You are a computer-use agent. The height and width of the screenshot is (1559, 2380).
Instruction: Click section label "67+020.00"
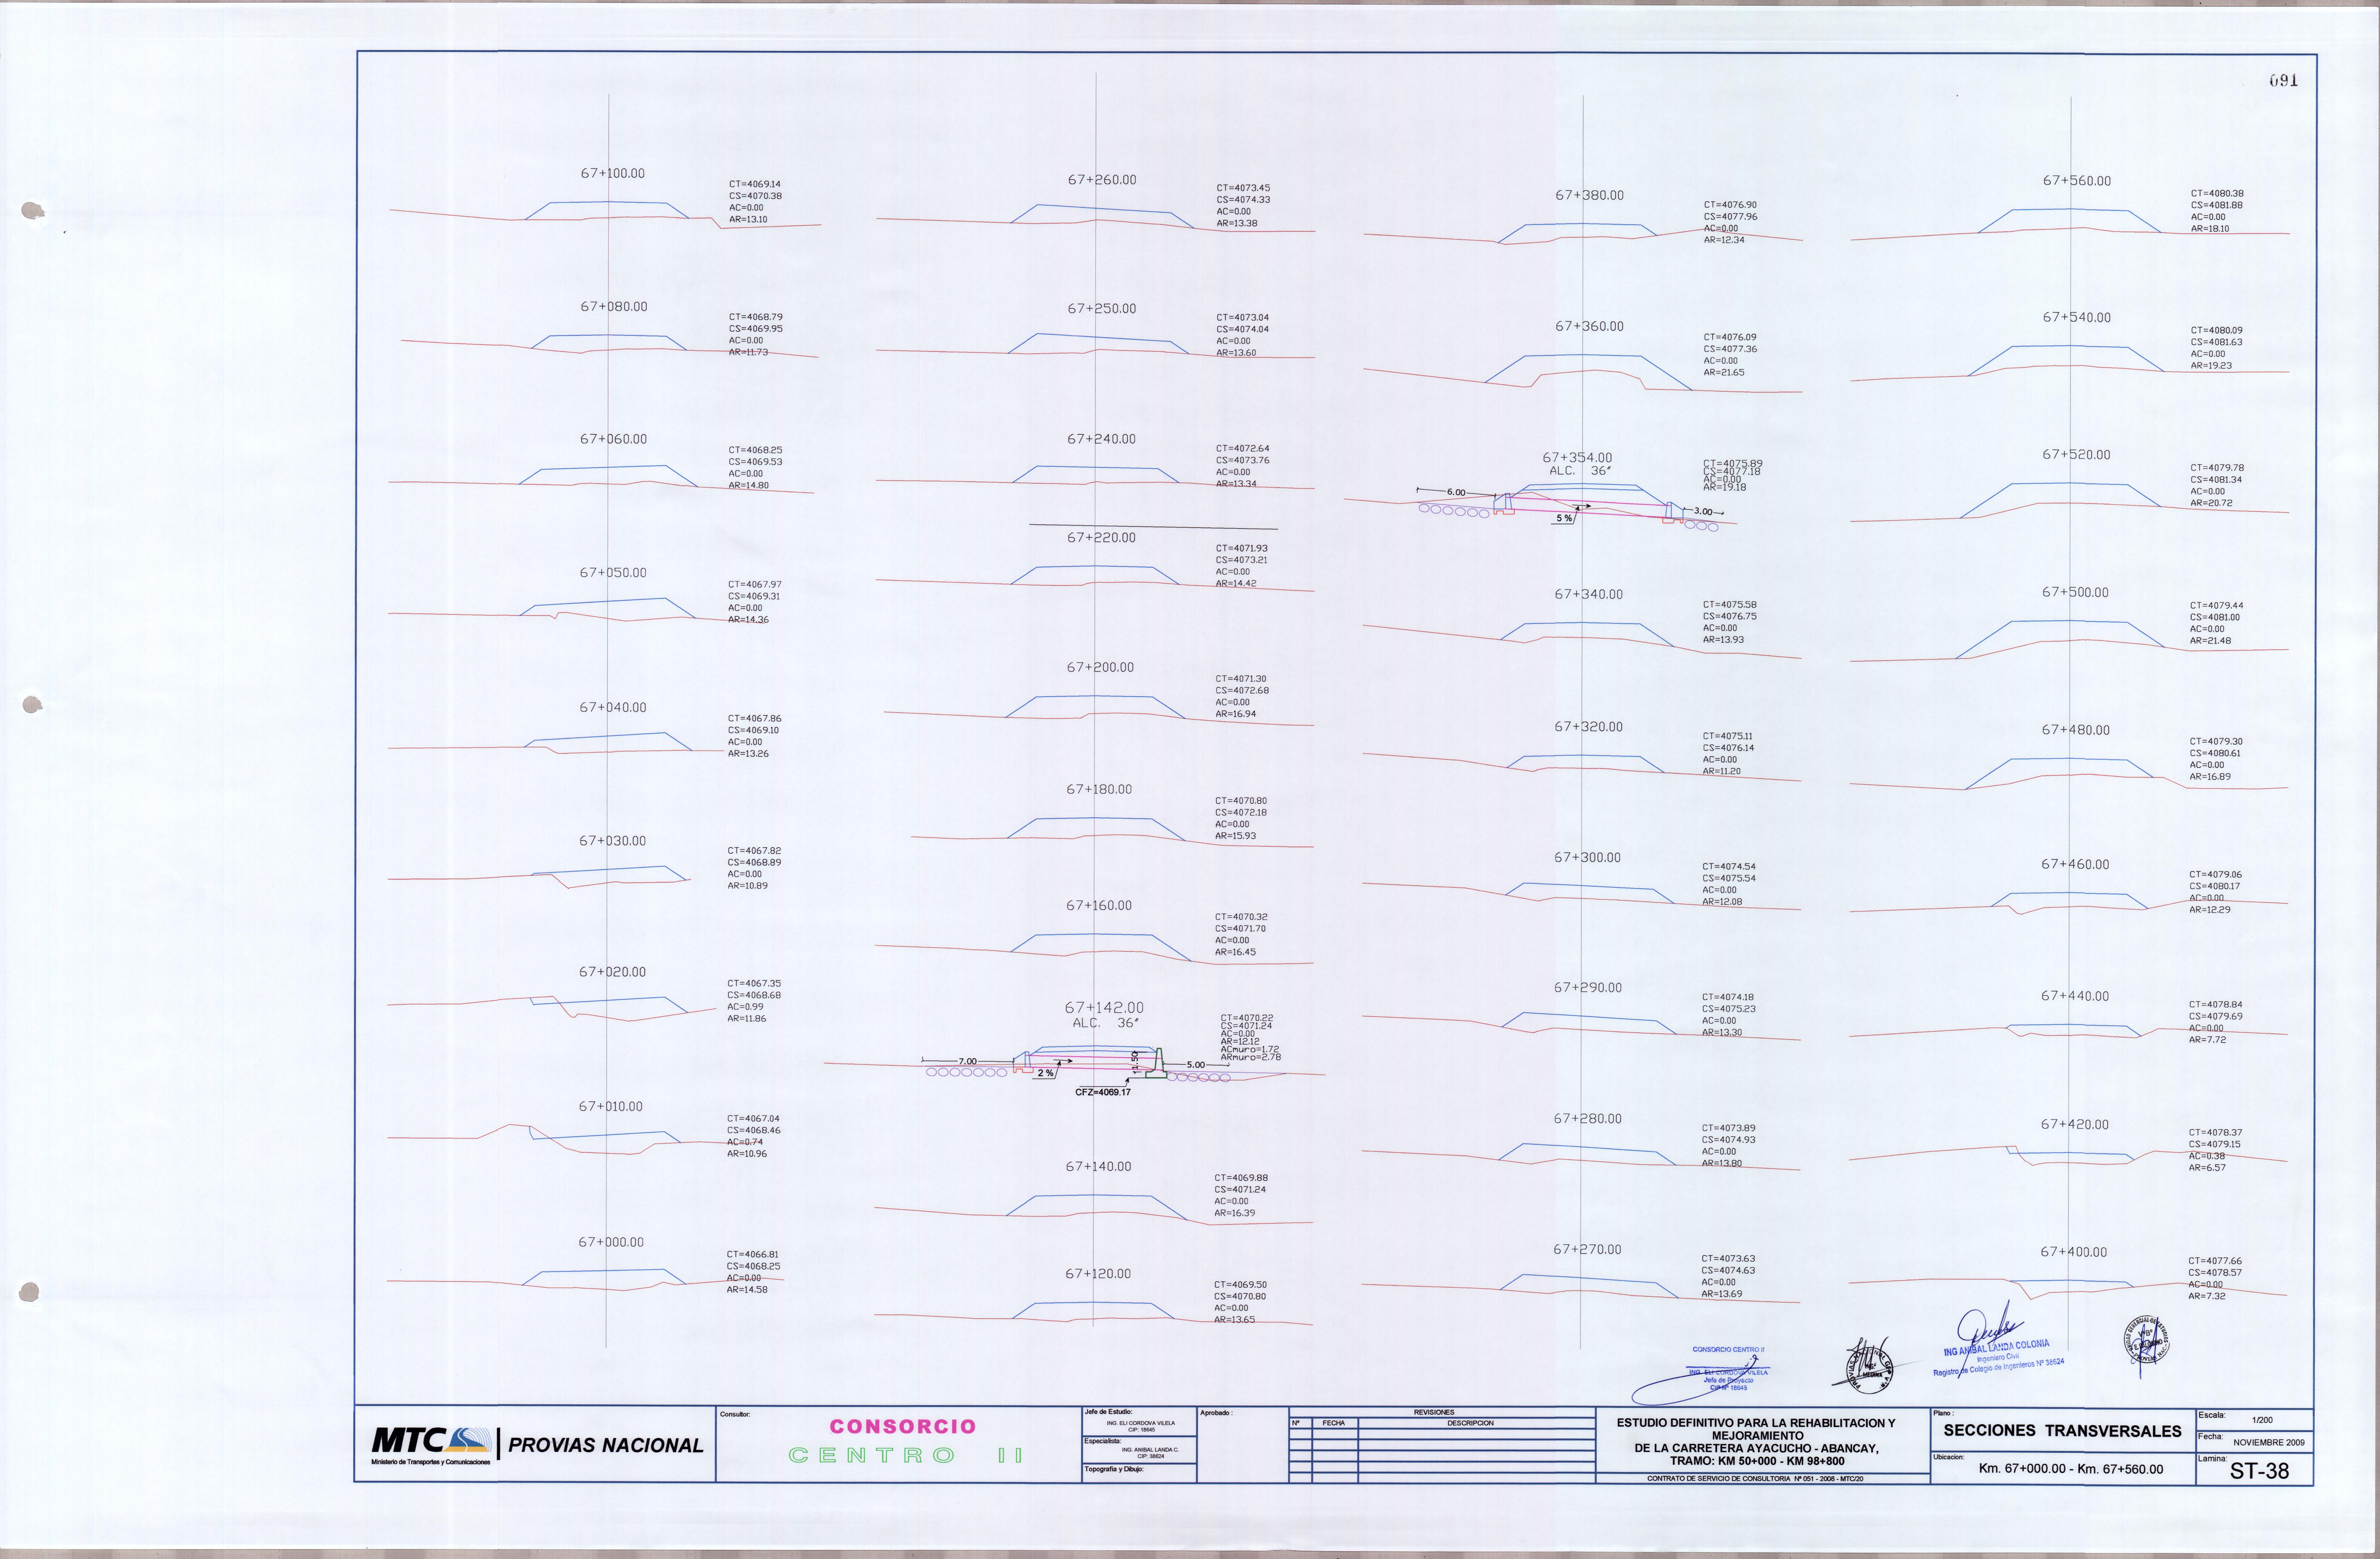[x=612, y=972]
